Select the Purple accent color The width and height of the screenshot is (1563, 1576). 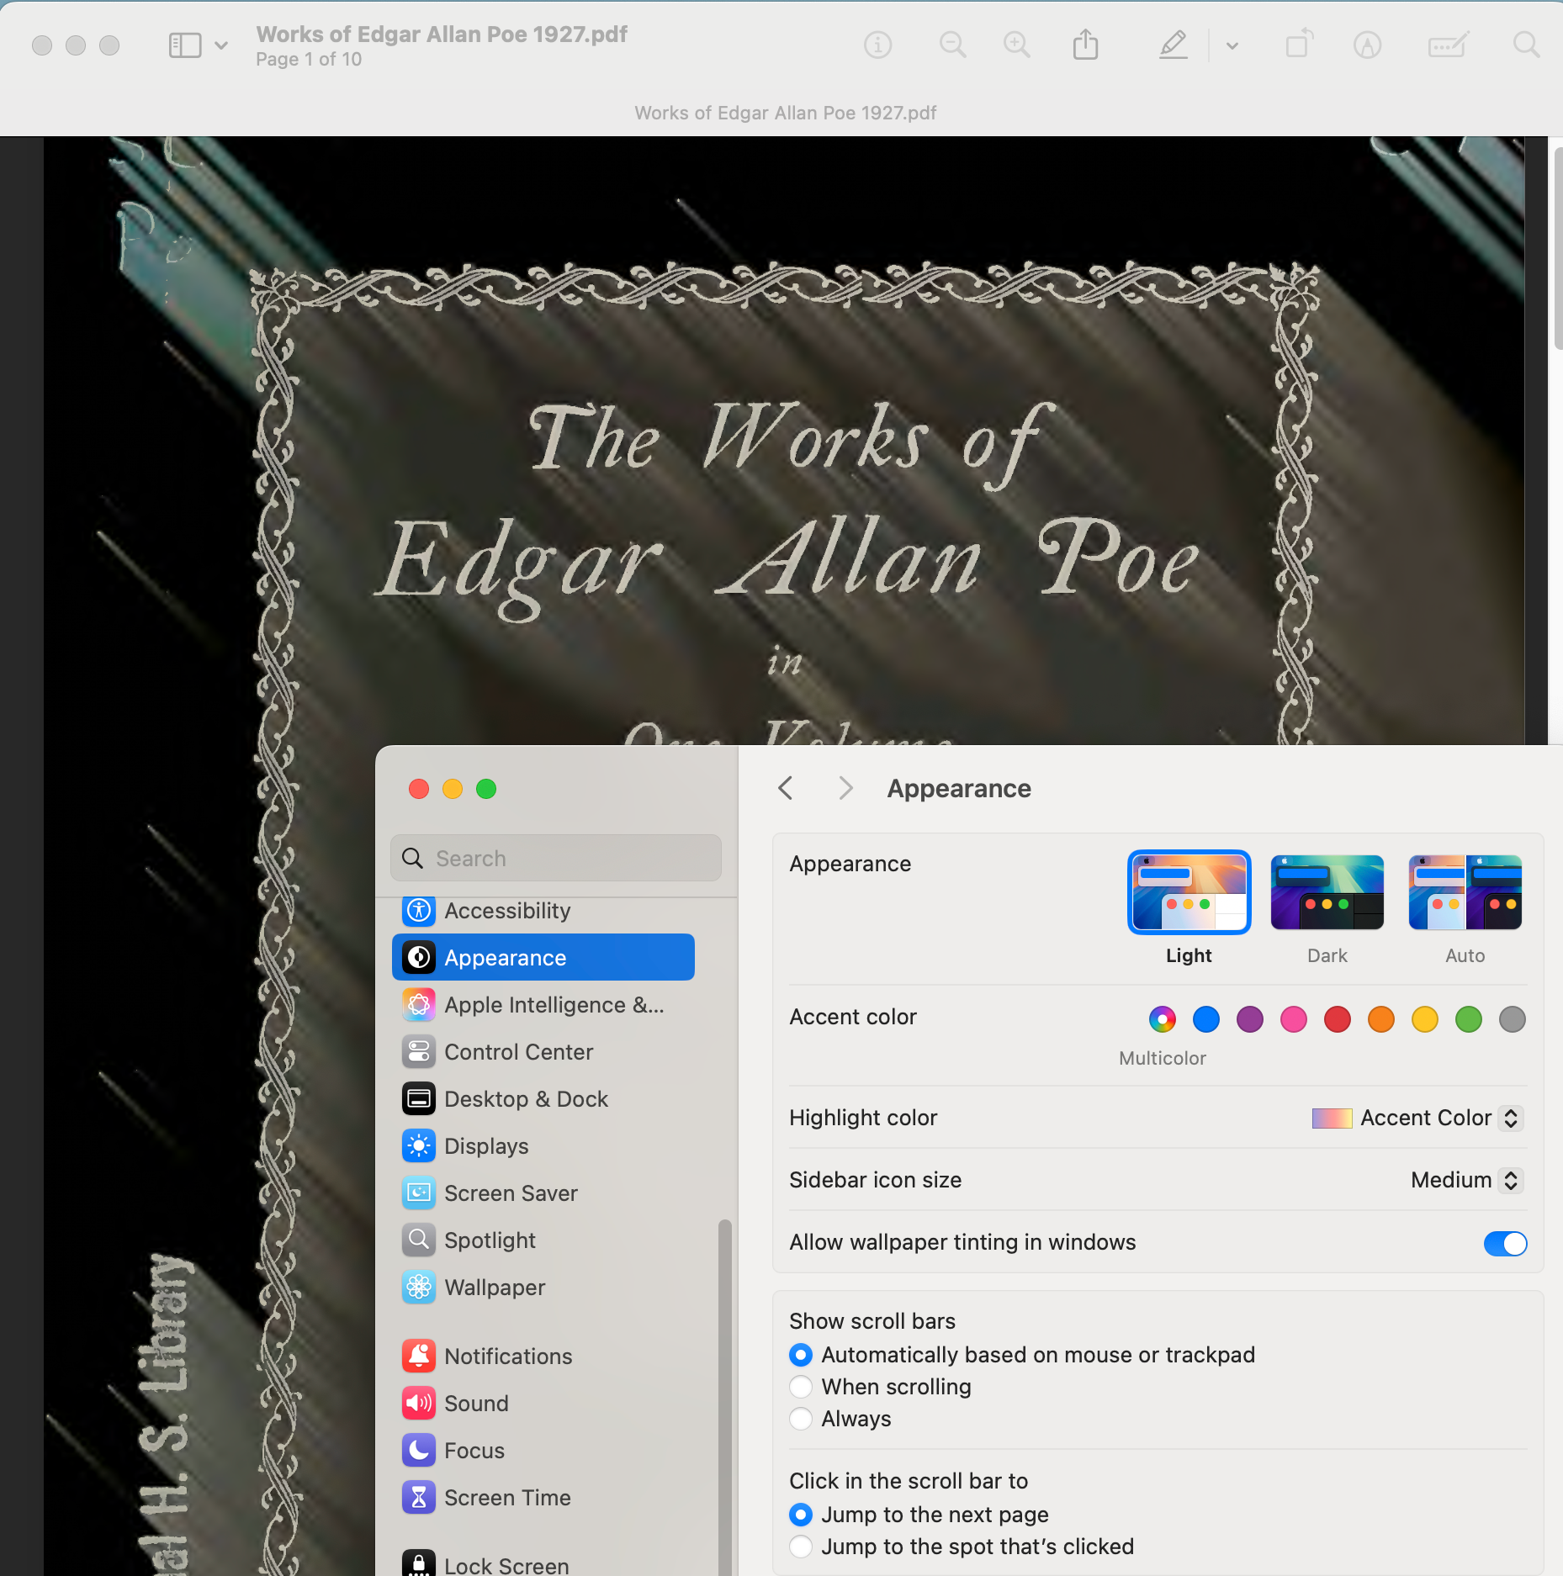click(x=1250, y=1019)
